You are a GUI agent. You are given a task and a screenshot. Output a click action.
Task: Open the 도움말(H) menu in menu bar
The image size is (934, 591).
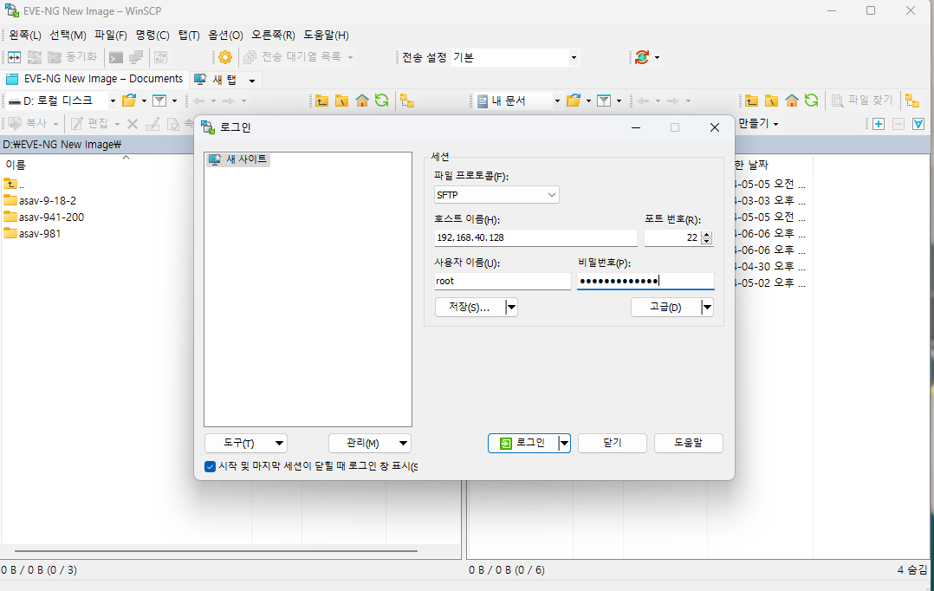[x=327, y=36]
